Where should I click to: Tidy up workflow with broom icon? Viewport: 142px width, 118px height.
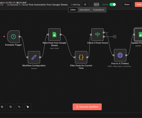28,107
